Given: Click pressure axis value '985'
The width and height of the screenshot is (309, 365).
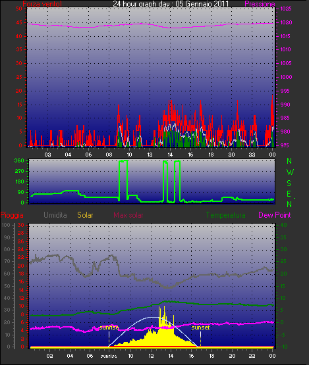Looking at the screenshot, I should (285, 118).
